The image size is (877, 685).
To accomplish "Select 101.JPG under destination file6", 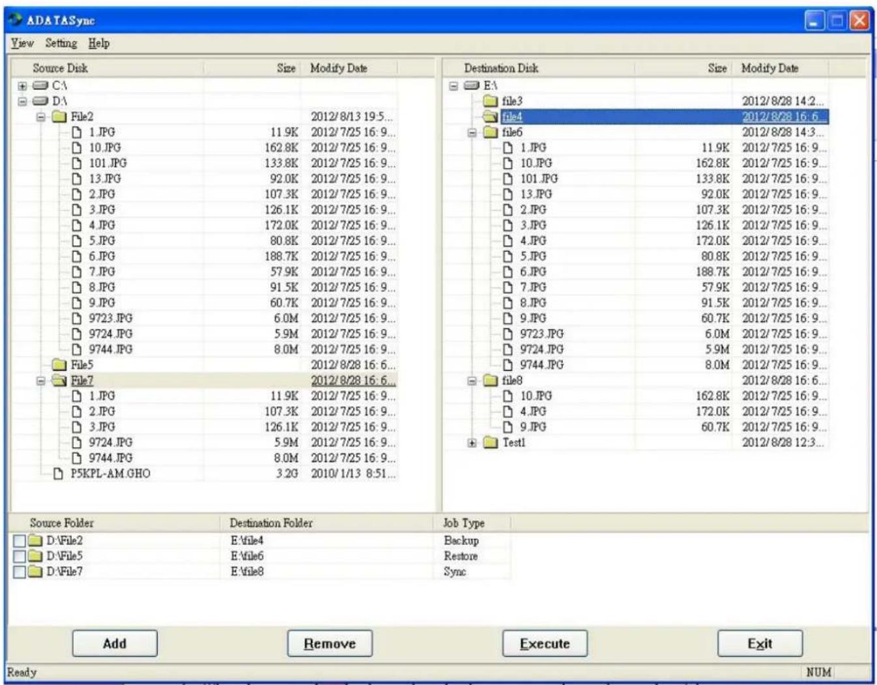I will [x=539, y=179].
